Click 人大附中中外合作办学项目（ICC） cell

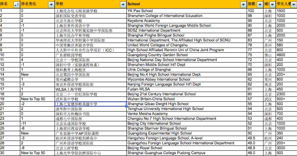91,50
